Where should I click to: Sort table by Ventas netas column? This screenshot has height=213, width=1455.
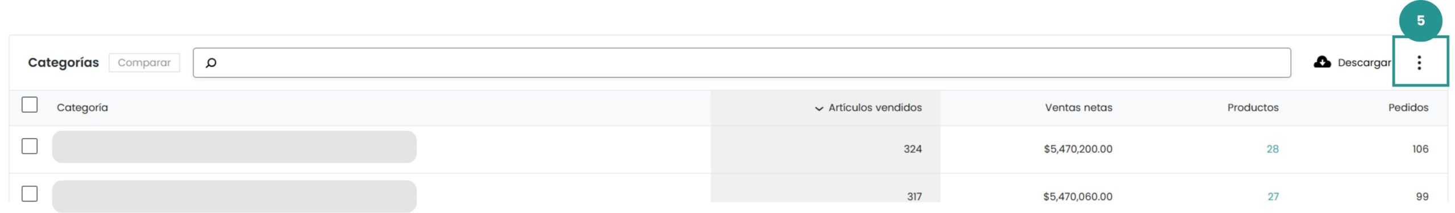(1078, 107)
